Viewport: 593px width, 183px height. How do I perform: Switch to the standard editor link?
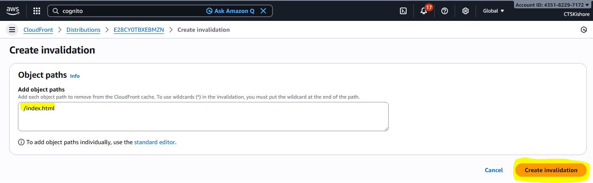(155, 142)
